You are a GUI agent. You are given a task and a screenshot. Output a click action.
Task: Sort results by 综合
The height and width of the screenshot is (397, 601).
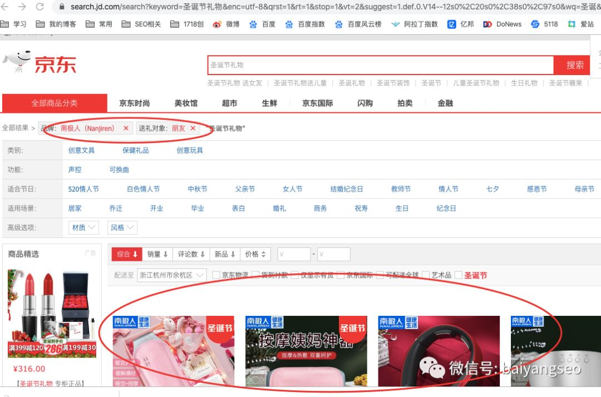[127, 254]
